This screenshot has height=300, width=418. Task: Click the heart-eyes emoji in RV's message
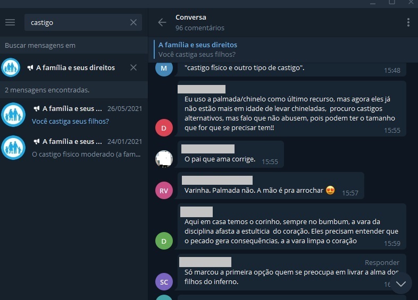330,190
